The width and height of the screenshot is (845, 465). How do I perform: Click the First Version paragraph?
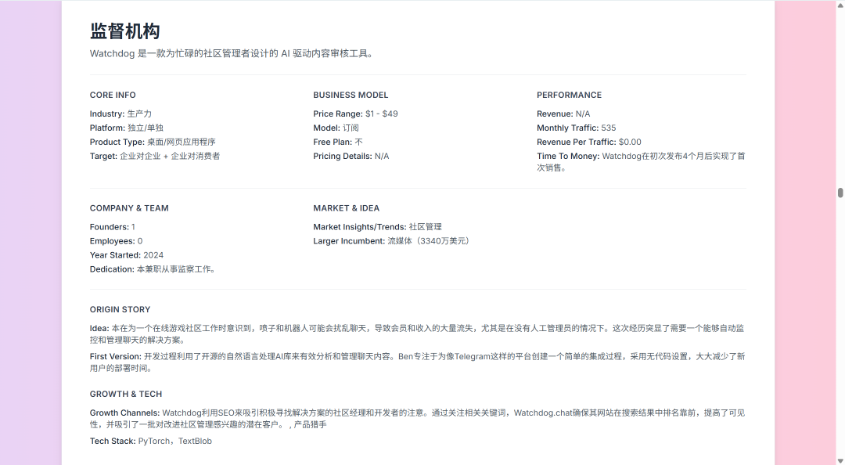point(417,362)
